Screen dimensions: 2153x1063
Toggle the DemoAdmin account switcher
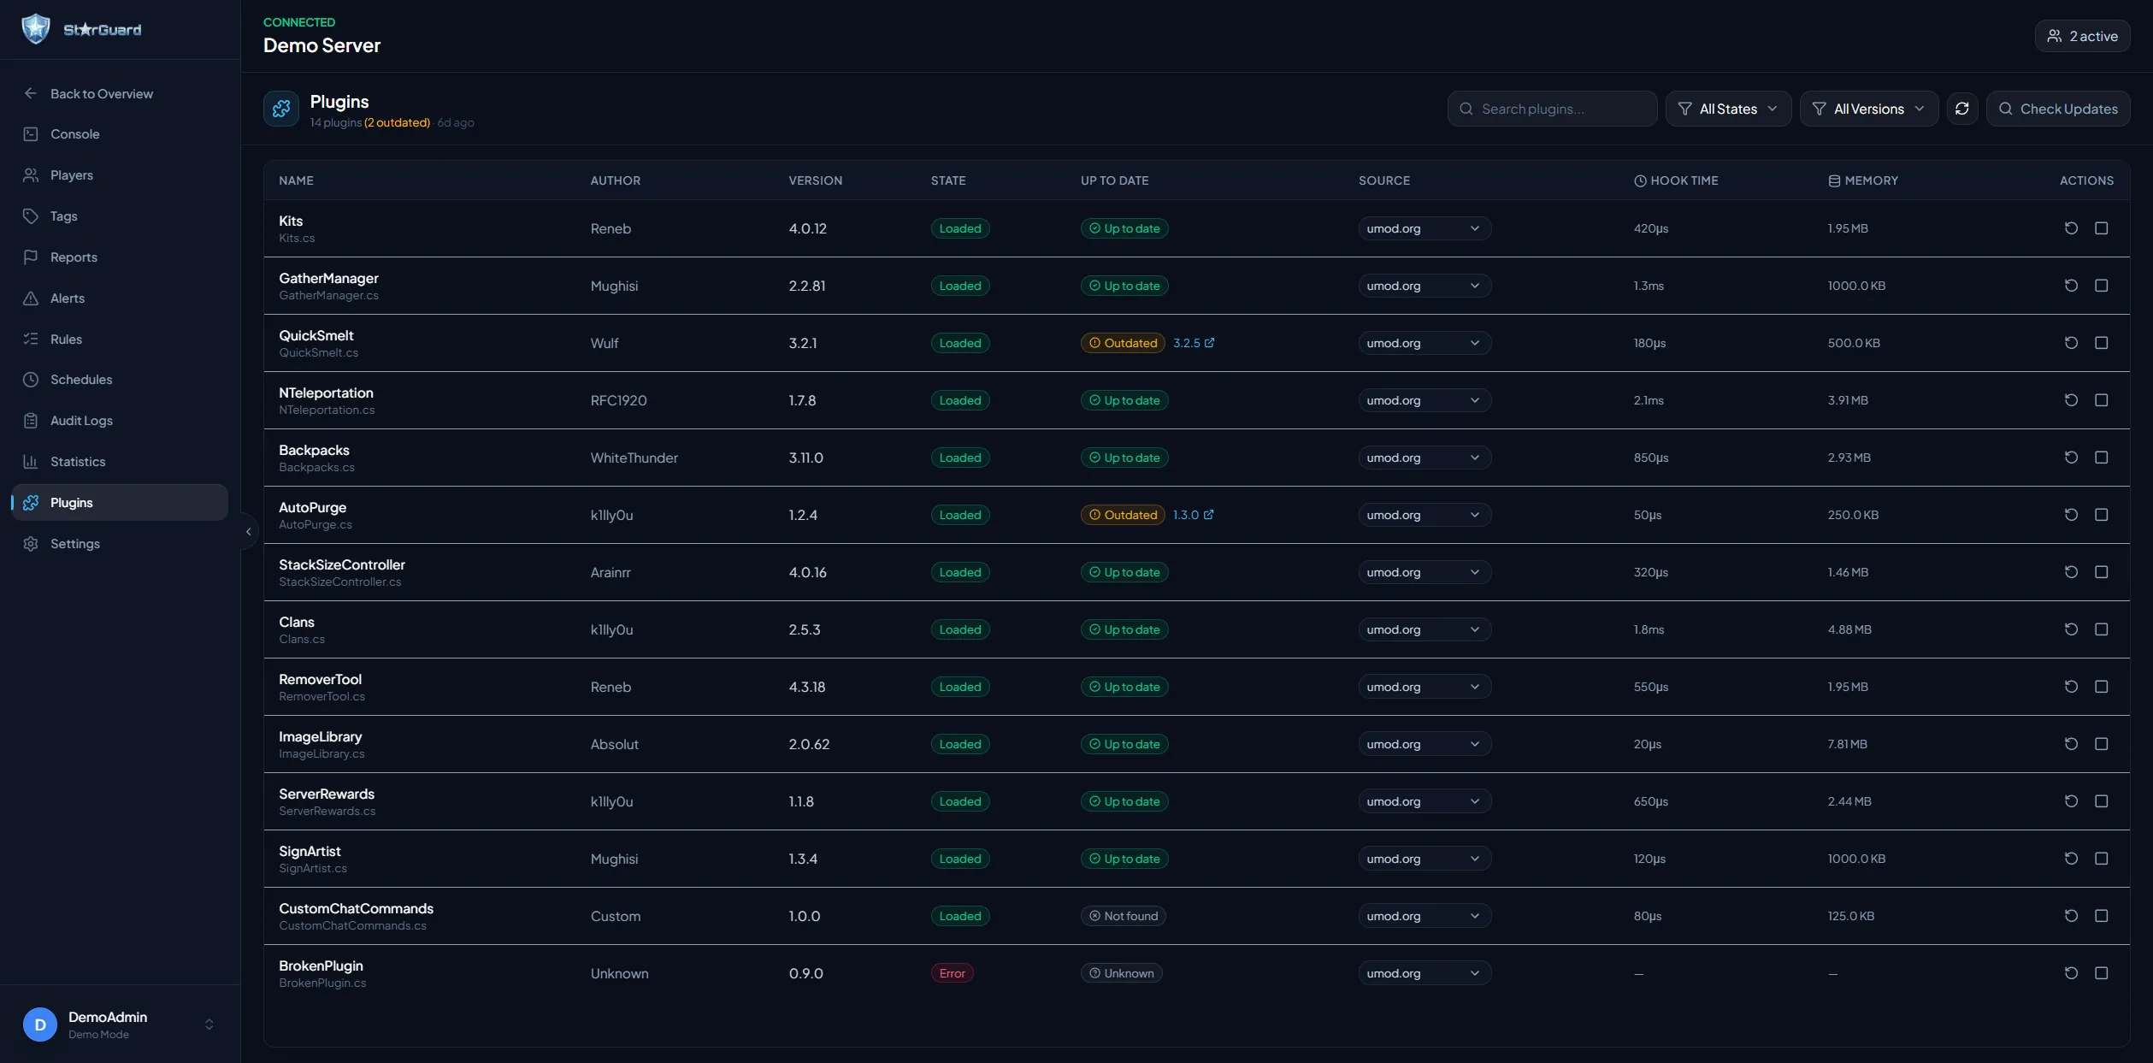click(209, 1024)
